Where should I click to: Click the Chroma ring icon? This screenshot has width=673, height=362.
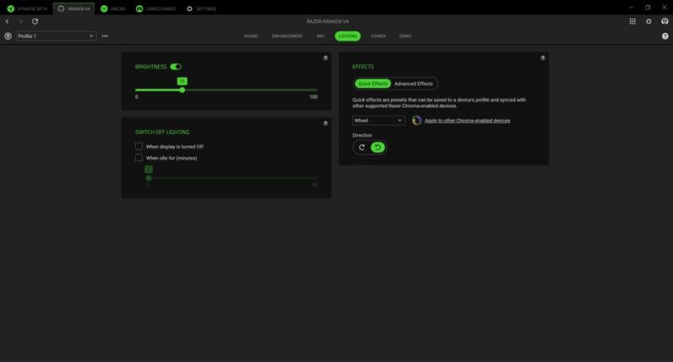click(416, 121)
